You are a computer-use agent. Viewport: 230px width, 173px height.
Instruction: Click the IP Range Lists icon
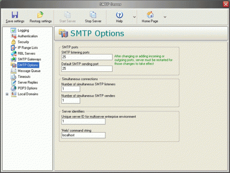[x=13, y=48]
